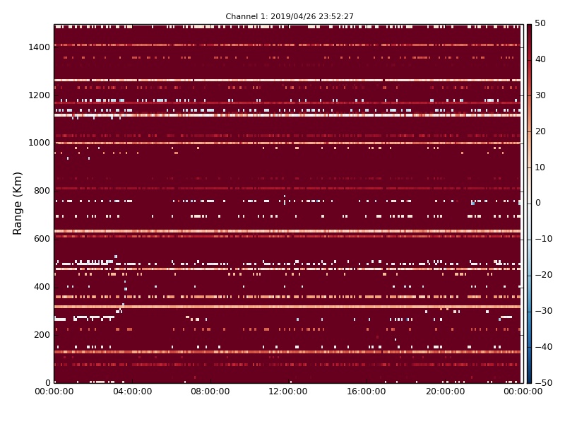Click the y-axis tick label '1000'
Viewport: 565px width, 424px height.
click(39, 143)
